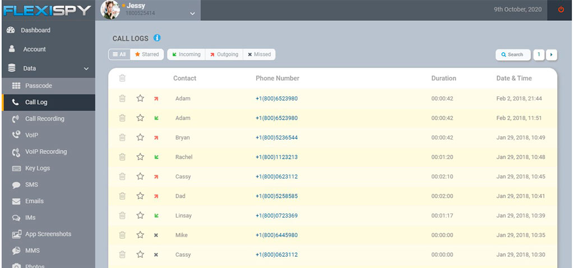Star the Cassy 10:30 missed call
574x268 pixels.
140,255
